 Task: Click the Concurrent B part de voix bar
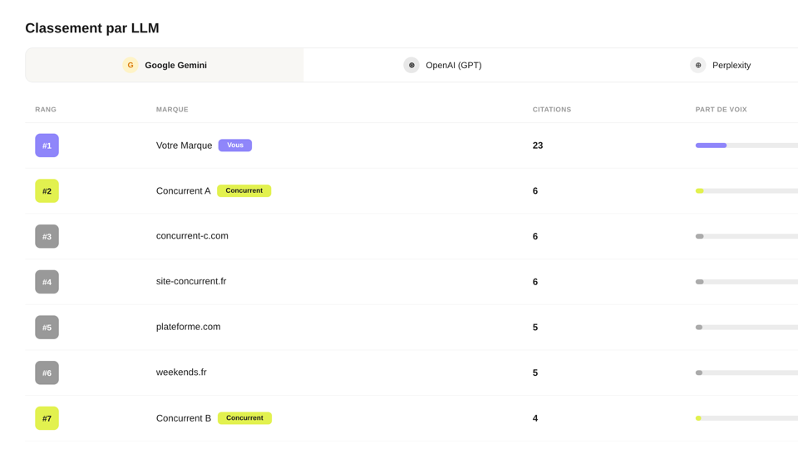pos(746,418)
